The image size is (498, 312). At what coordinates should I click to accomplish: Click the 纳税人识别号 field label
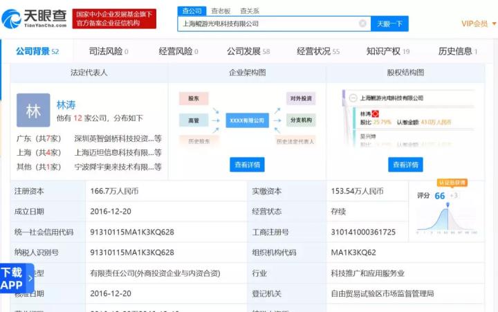(37, 253)
